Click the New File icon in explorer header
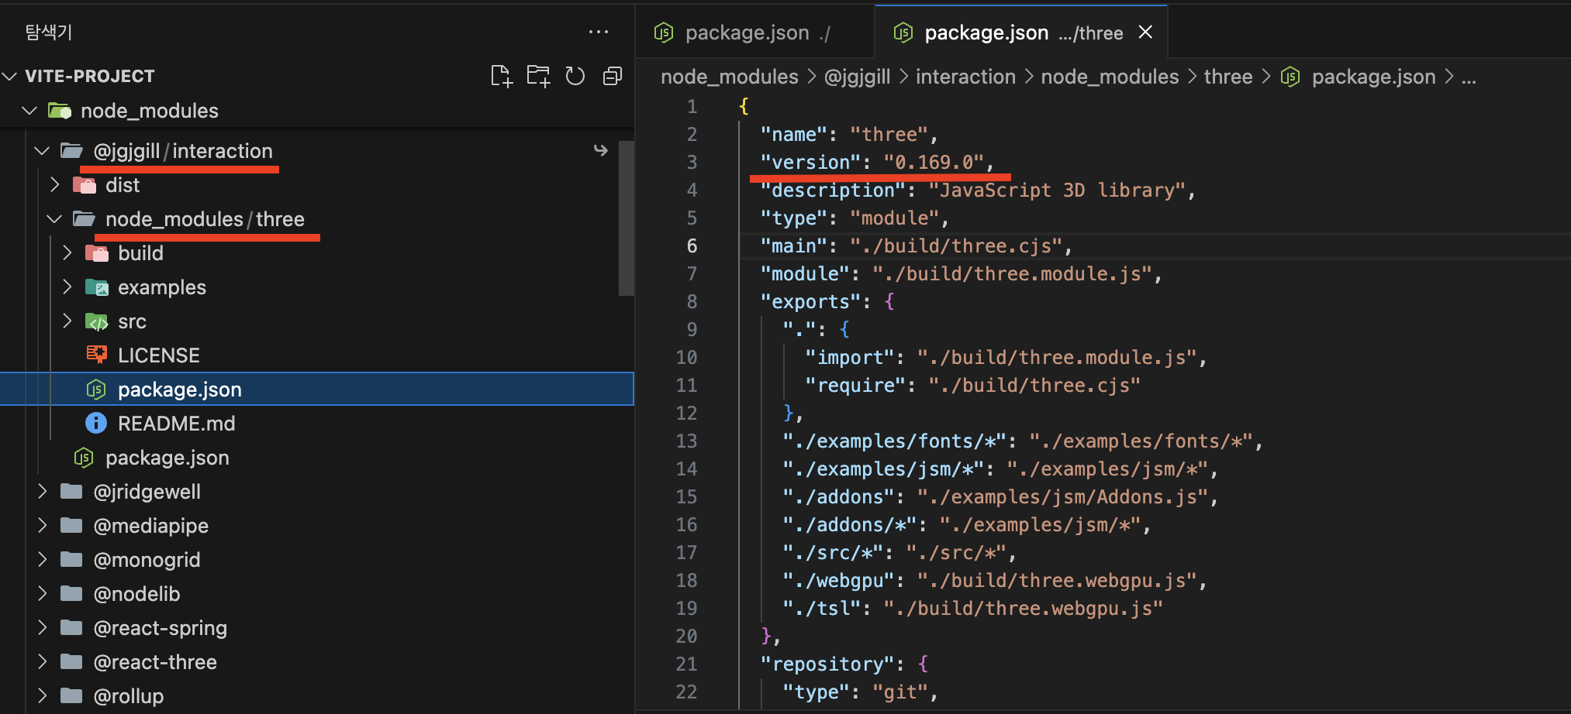This screenshot has height=714, width=1571. (x=502, y=76)
